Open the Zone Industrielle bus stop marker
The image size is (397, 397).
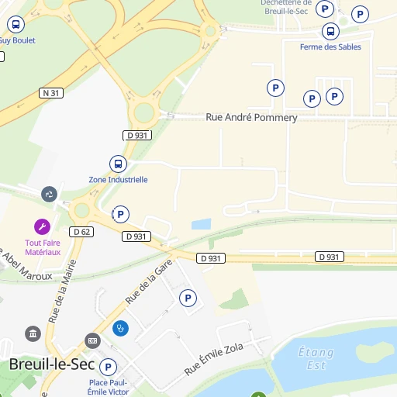coord(118,164)
